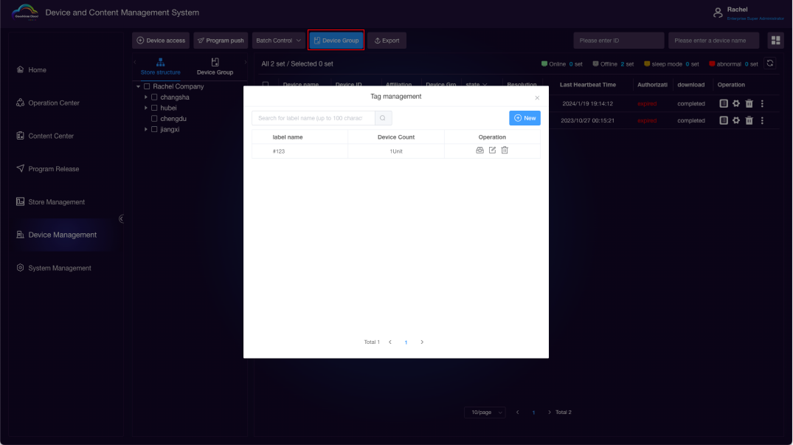
Task: Close the Tag management dialog
Action: pyautogui.click(x=537, y=97)
